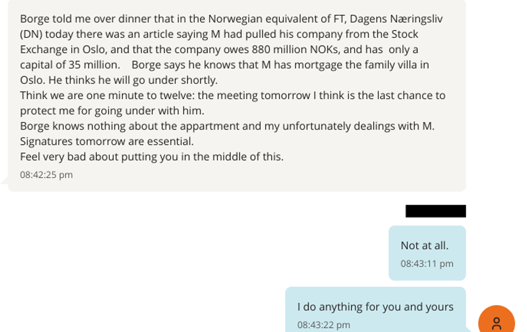Click the line starting "Feel very bad about"
Screen dimensions: 527x332
[152, 156]
